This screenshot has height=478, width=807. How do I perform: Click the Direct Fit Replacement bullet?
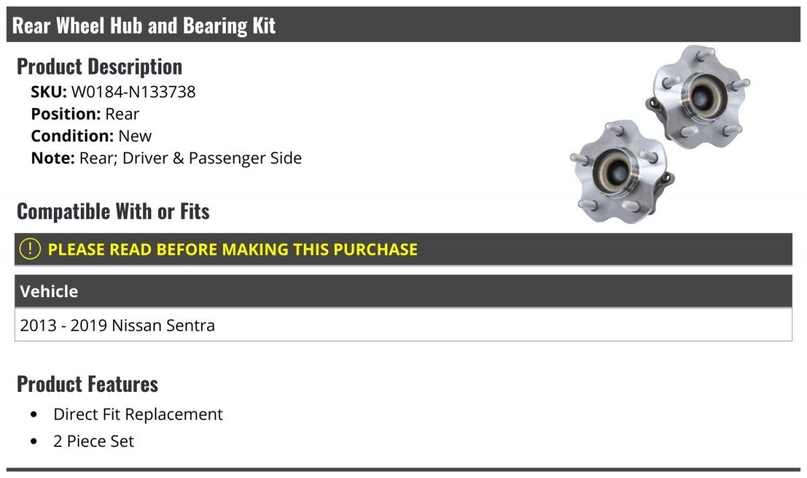click(138, 414)
